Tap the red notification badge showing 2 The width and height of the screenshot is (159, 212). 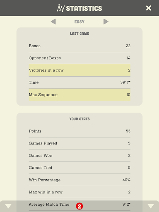pyautogui.click(x=79, y=206)
